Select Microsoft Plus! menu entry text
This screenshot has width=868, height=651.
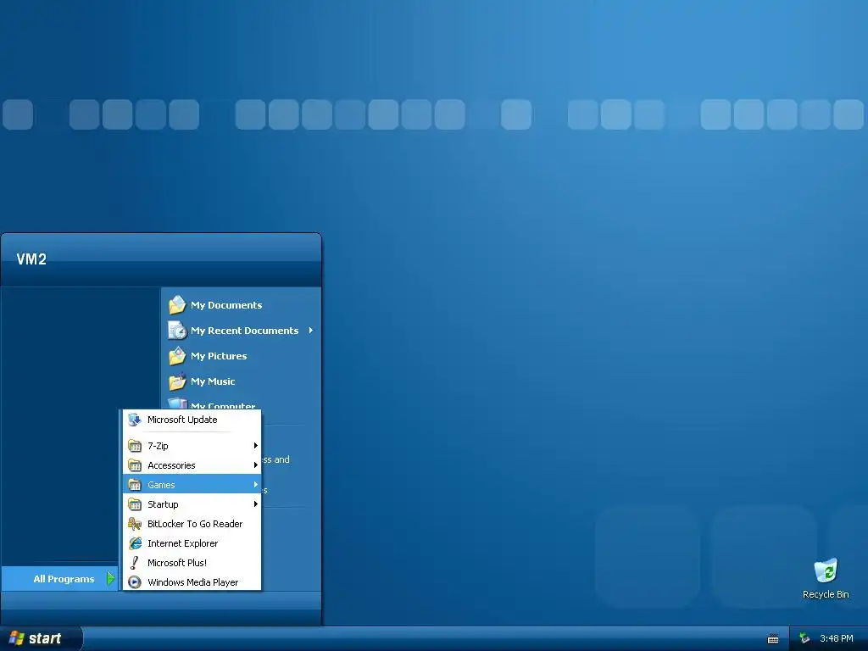177,563
